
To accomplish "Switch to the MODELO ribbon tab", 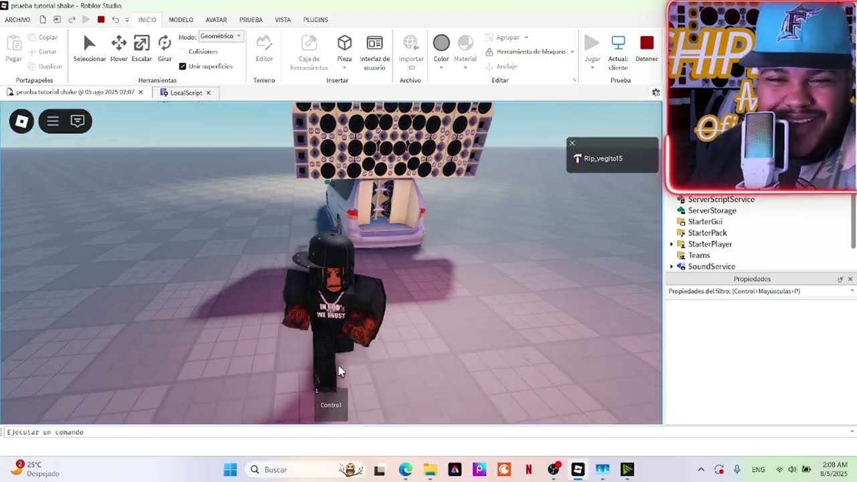I will [181, 20].
